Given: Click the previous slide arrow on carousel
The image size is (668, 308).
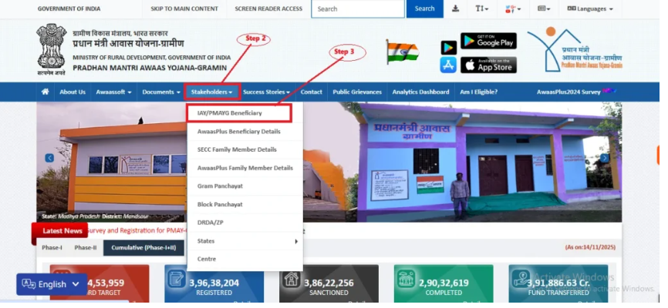Looking at the screenshot, I should pyautogui.click(x=49, y=158).
